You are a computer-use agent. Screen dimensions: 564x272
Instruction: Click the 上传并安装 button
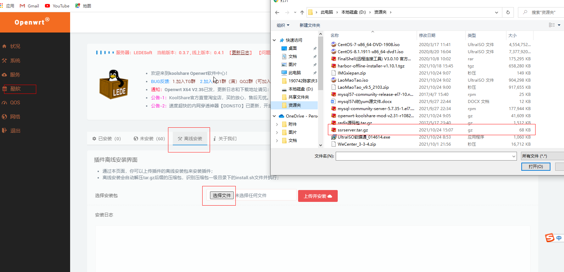pos(318,196)
